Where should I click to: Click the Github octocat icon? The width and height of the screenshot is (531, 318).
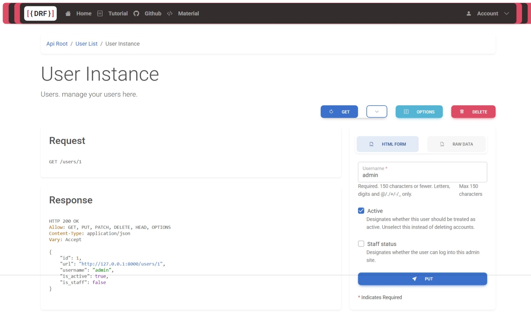136,14
